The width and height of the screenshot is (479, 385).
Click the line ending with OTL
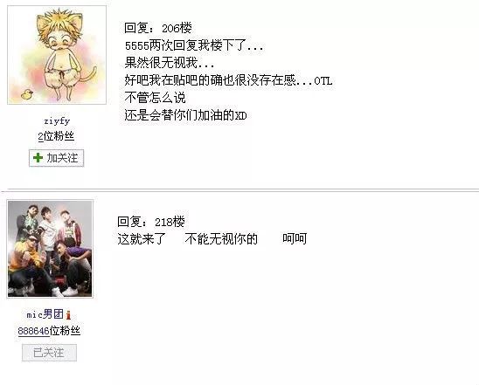[x=228, y=80]
